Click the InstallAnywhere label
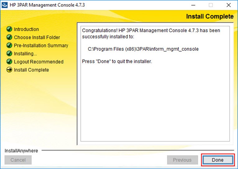The image size is (238, 169). pos(21,151)
